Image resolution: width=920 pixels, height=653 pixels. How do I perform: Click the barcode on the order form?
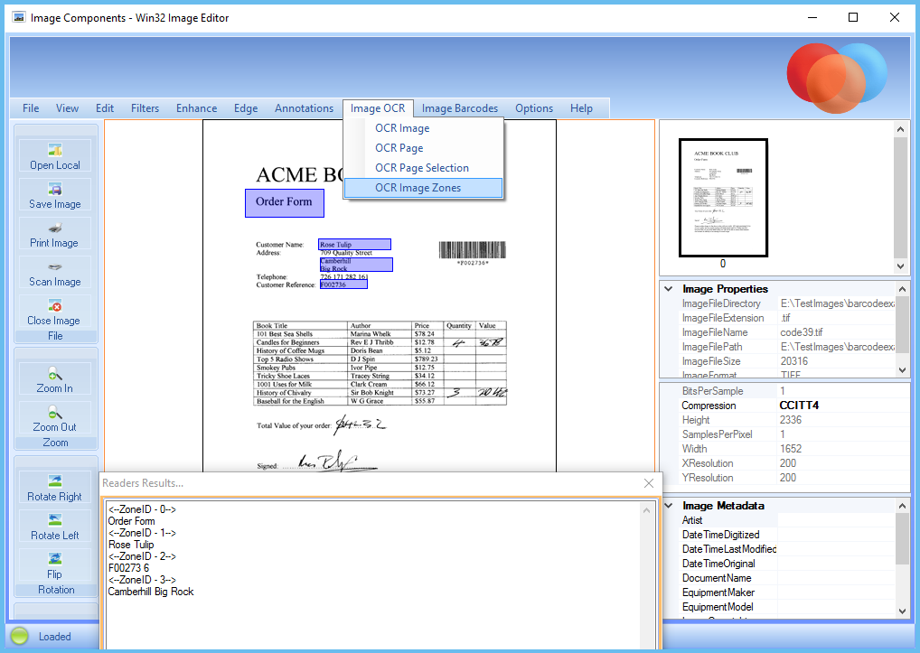click(x=473, y=249)
